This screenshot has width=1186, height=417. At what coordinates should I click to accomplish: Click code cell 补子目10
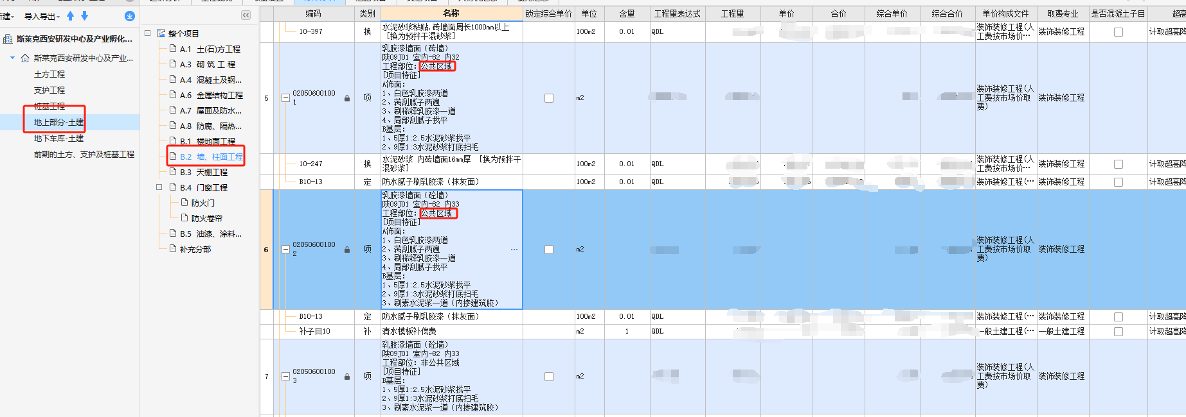[313, 332]
